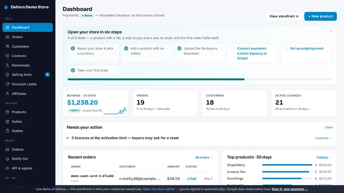The width and height of the screenshot is (344, 193).
Task: Click the Notify list bell icon
Action: click(x=7, y=159)
